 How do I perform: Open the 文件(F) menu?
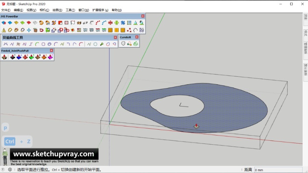point(6,10)
